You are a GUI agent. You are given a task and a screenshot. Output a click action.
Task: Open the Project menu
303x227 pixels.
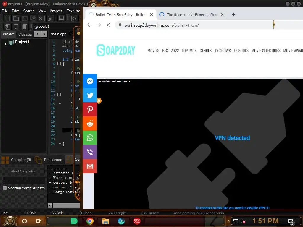tap(56, 11)
